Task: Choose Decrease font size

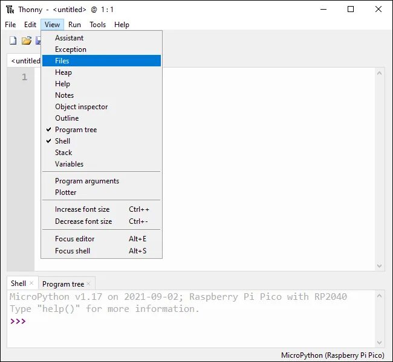Action: 102,221
